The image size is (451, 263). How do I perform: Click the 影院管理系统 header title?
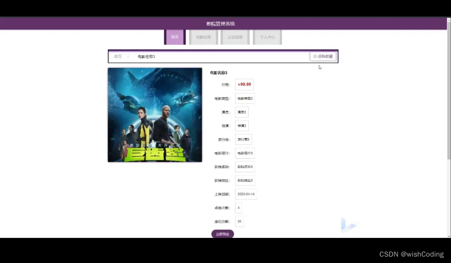(x=220, y=24)
